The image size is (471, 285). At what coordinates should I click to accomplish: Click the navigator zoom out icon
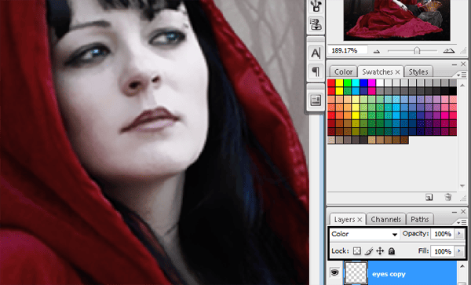click(x=376, y=51)
